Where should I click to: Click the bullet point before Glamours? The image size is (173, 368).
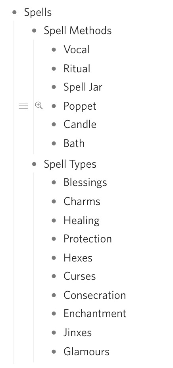click(54, 352)
